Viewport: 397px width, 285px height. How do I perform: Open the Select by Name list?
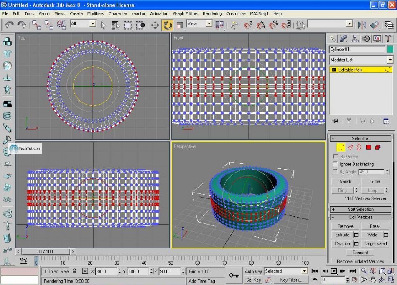tap(115, 25)
